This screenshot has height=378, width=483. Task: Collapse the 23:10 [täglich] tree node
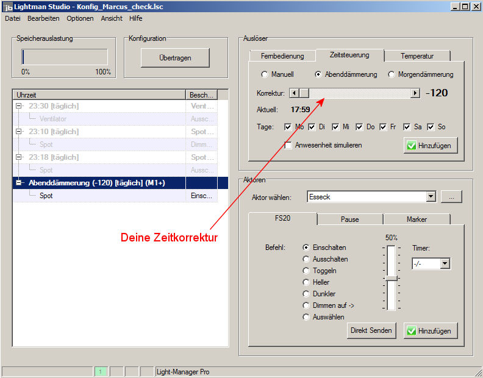pyautogui.click(x=19, y=132)
